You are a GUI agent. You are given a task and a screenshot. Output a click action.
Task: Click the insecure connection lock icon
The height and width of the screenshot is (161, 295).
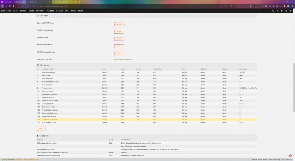(x=34, y=6)
